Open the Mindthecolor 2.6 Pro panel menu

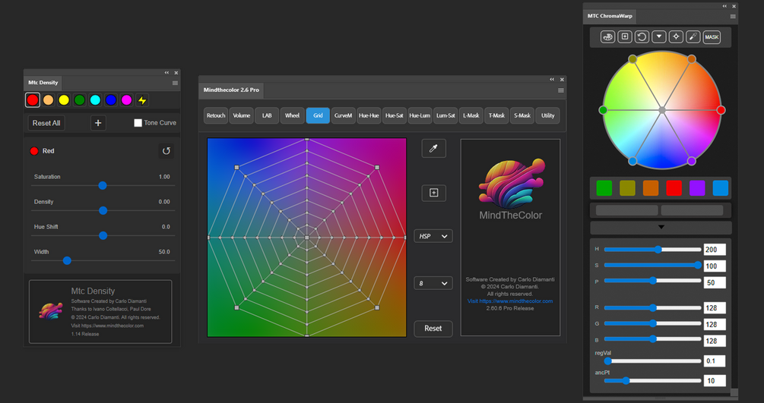[561, 90]
